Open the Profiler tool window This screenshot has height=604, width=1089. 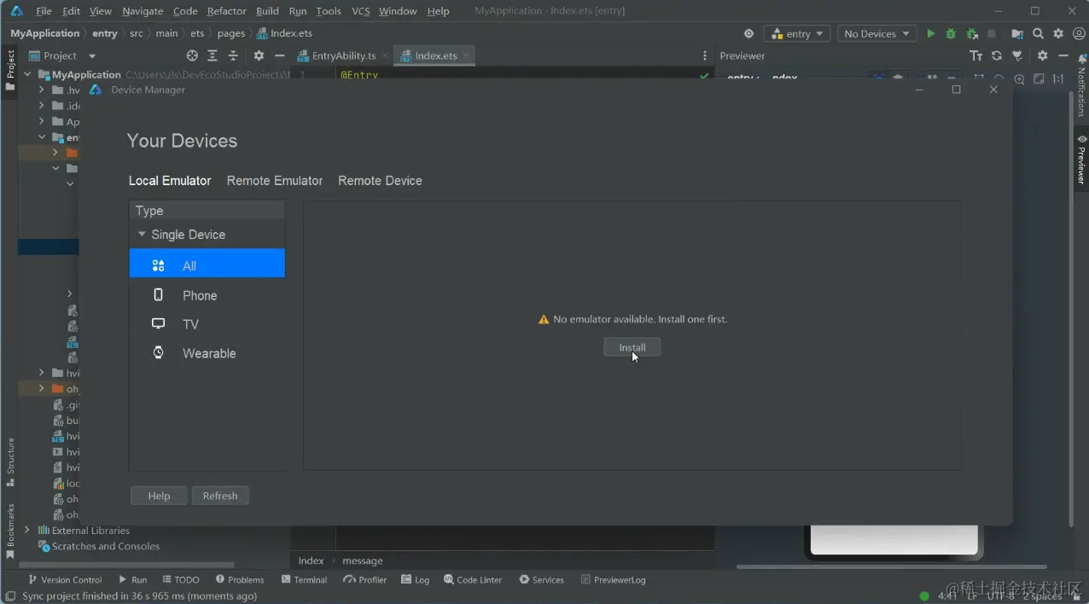click(364, 579)
